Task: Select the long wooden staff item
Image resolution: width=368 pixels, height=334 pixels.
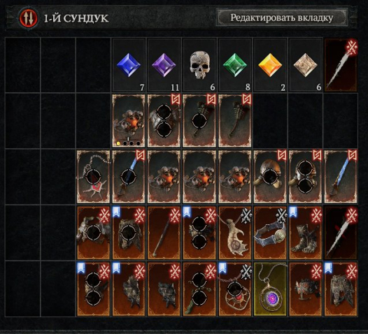Action: [164, 233]
